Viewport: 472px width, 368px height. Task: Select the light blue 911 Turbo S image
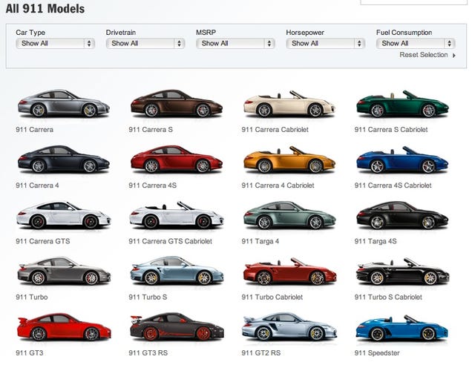pyautogui.click(x=177, y=271)
